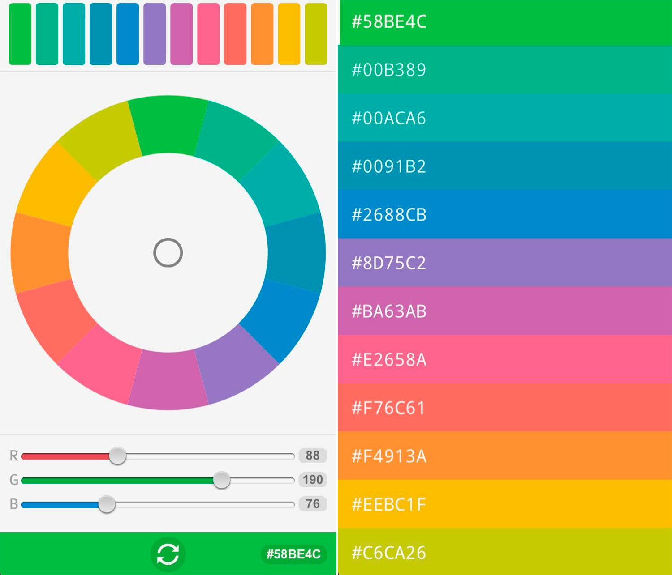This screenshot has width=672, height=575.
Task: Select the #0091B2 color row
Action: point(504,166)
